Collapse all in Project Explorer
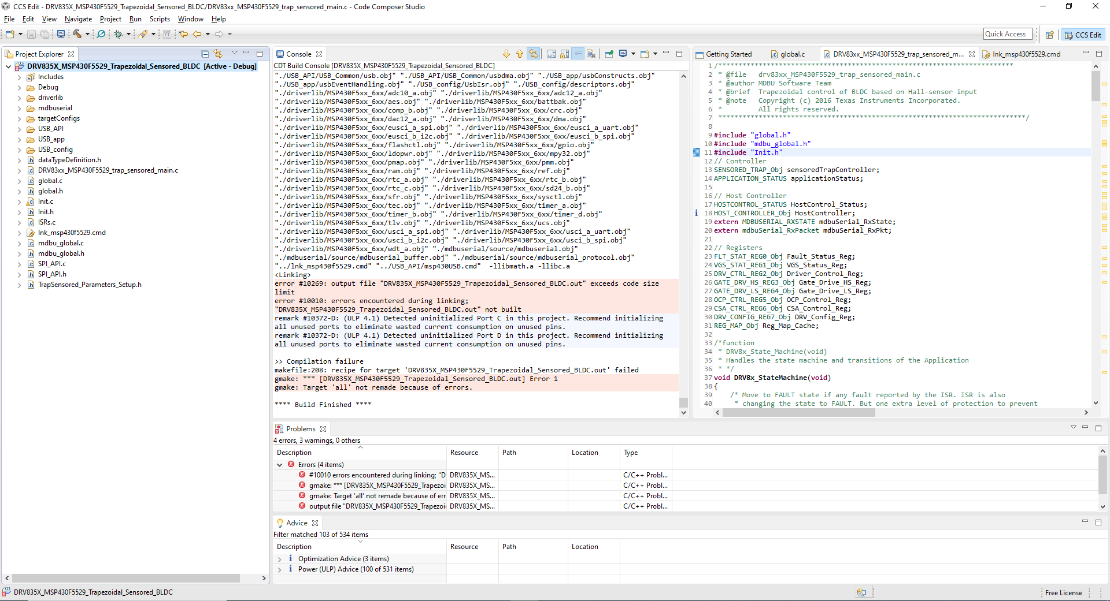 (205, 54)
